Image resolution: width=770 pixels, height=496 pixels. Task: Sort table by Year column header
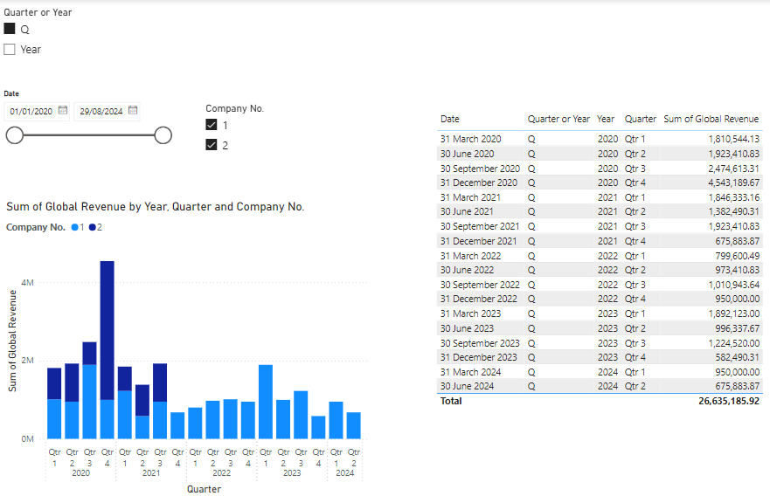tap(606, 119)
